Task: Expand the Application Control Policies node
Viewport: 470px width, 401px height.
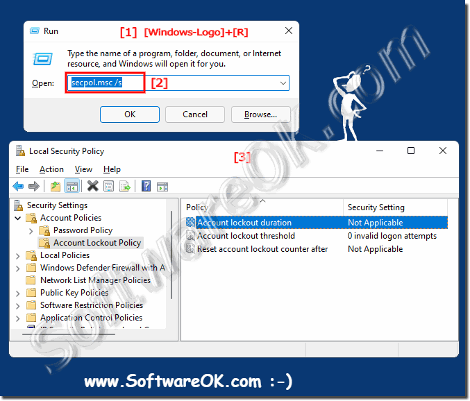Action: 17,318
